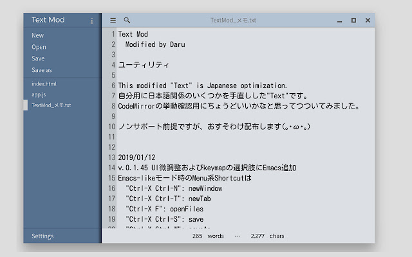Click line 7 starting 自分用に日本語関係
412x257 pixels.
[213, 96]
